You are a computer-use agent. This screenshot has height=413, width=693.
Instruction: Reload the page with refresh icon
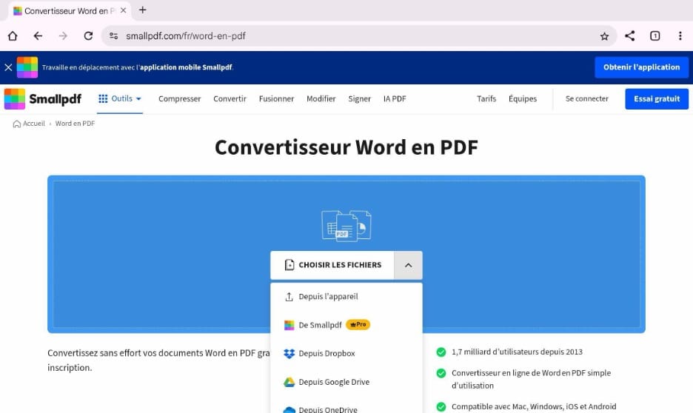(x=88, y=36)
